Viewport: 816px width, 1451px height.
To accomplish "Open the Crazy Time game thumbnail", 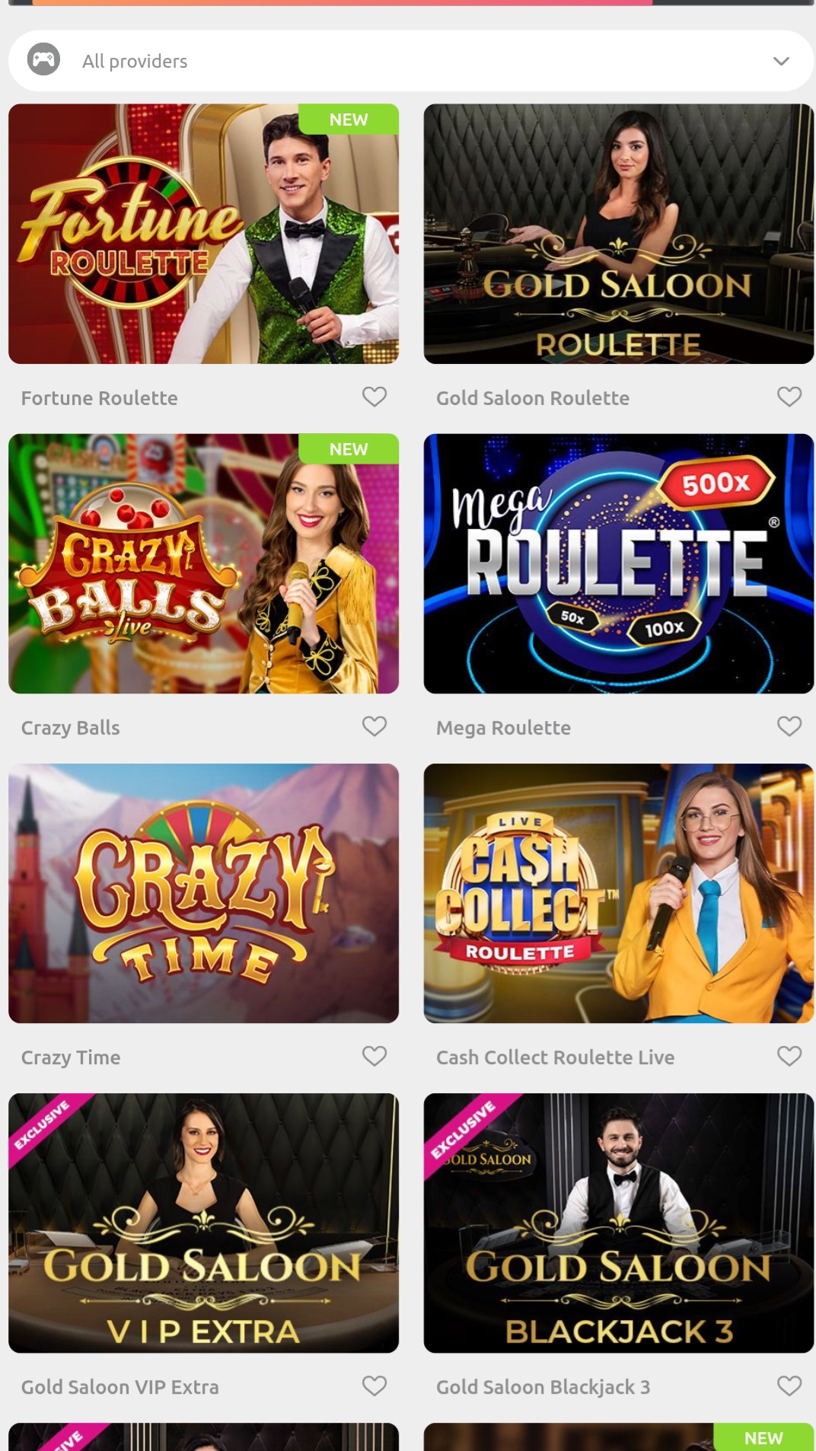I will (x=203, y=893).
